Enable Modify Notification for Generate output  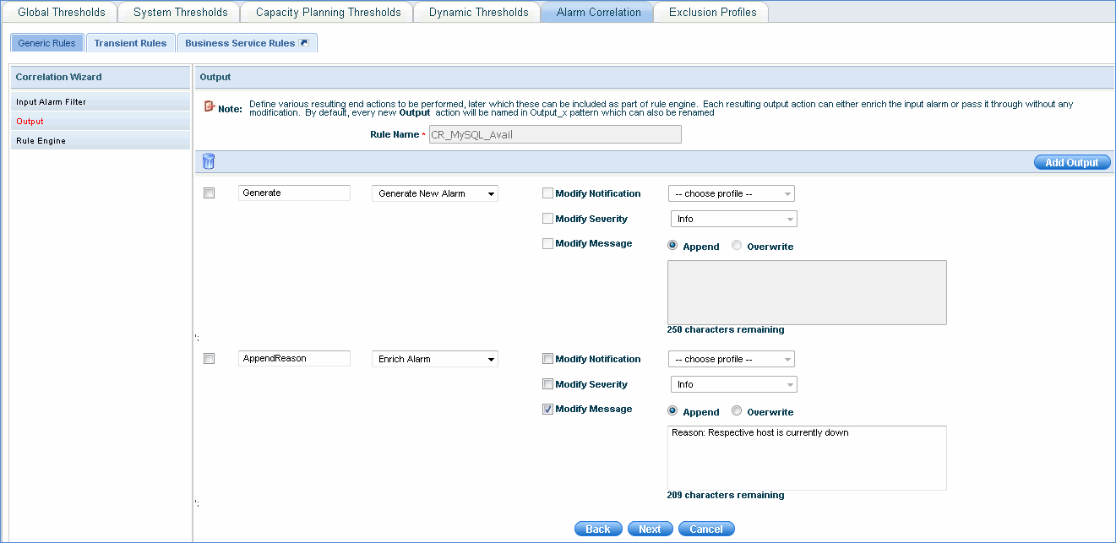(547, 193)
